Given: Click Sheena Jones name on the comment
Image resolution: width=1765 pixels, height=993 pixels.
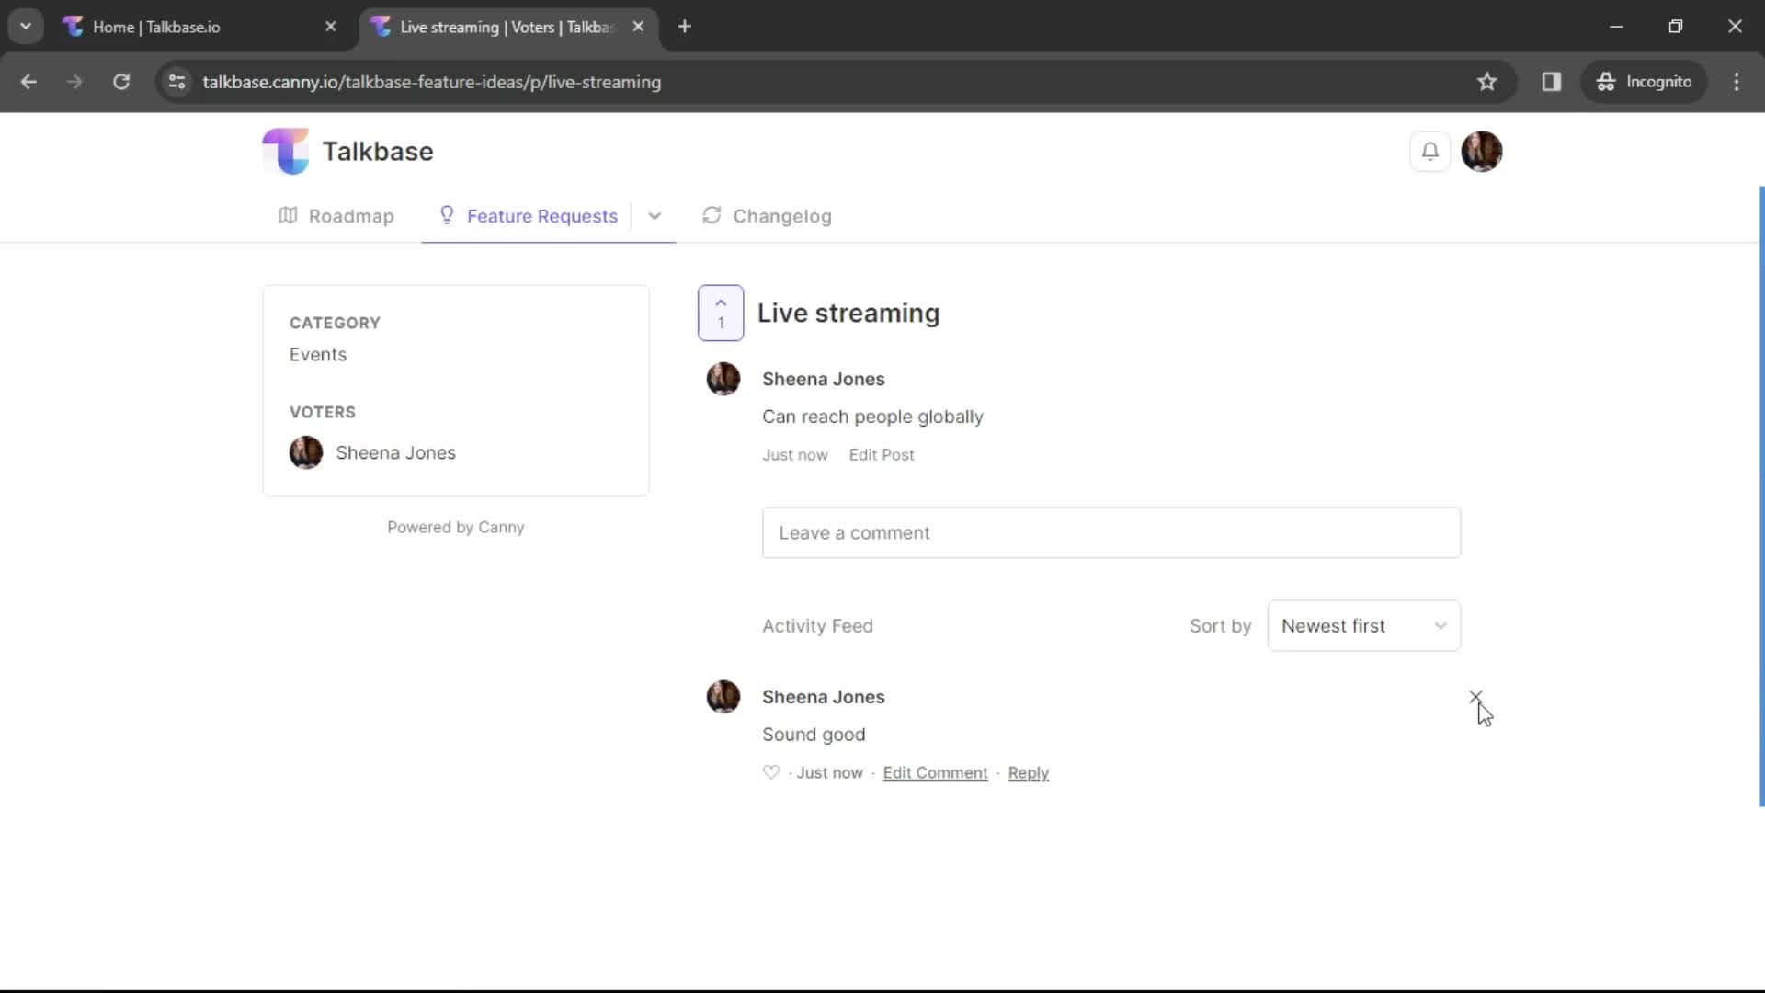Looking at the screenshot, I should pyautogui.click(x=823, y=697).
